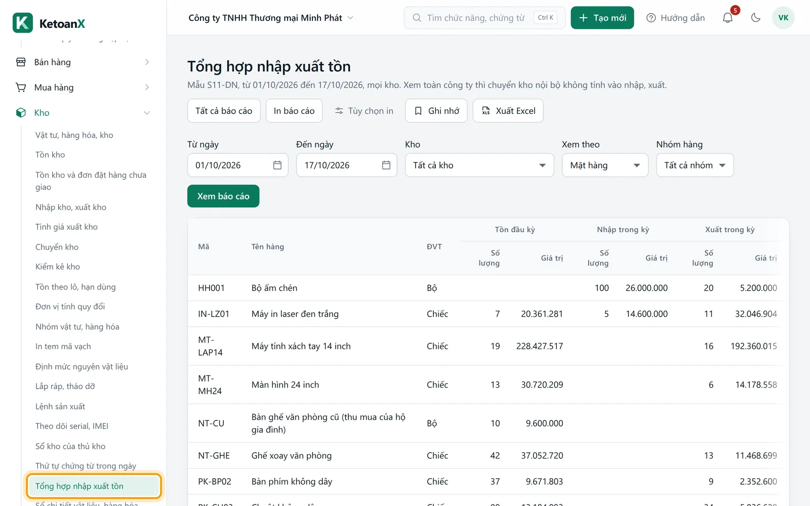Click the search magnifier icon

coord(417,18)
